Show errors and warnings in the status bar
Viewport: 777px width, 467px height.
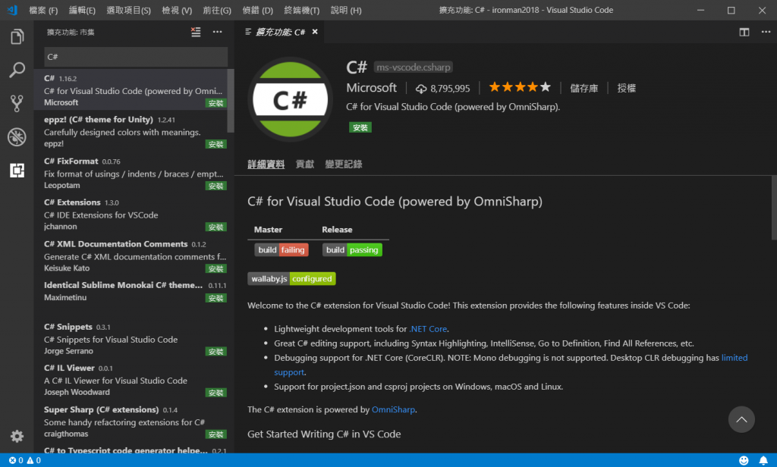coord(25,461)
